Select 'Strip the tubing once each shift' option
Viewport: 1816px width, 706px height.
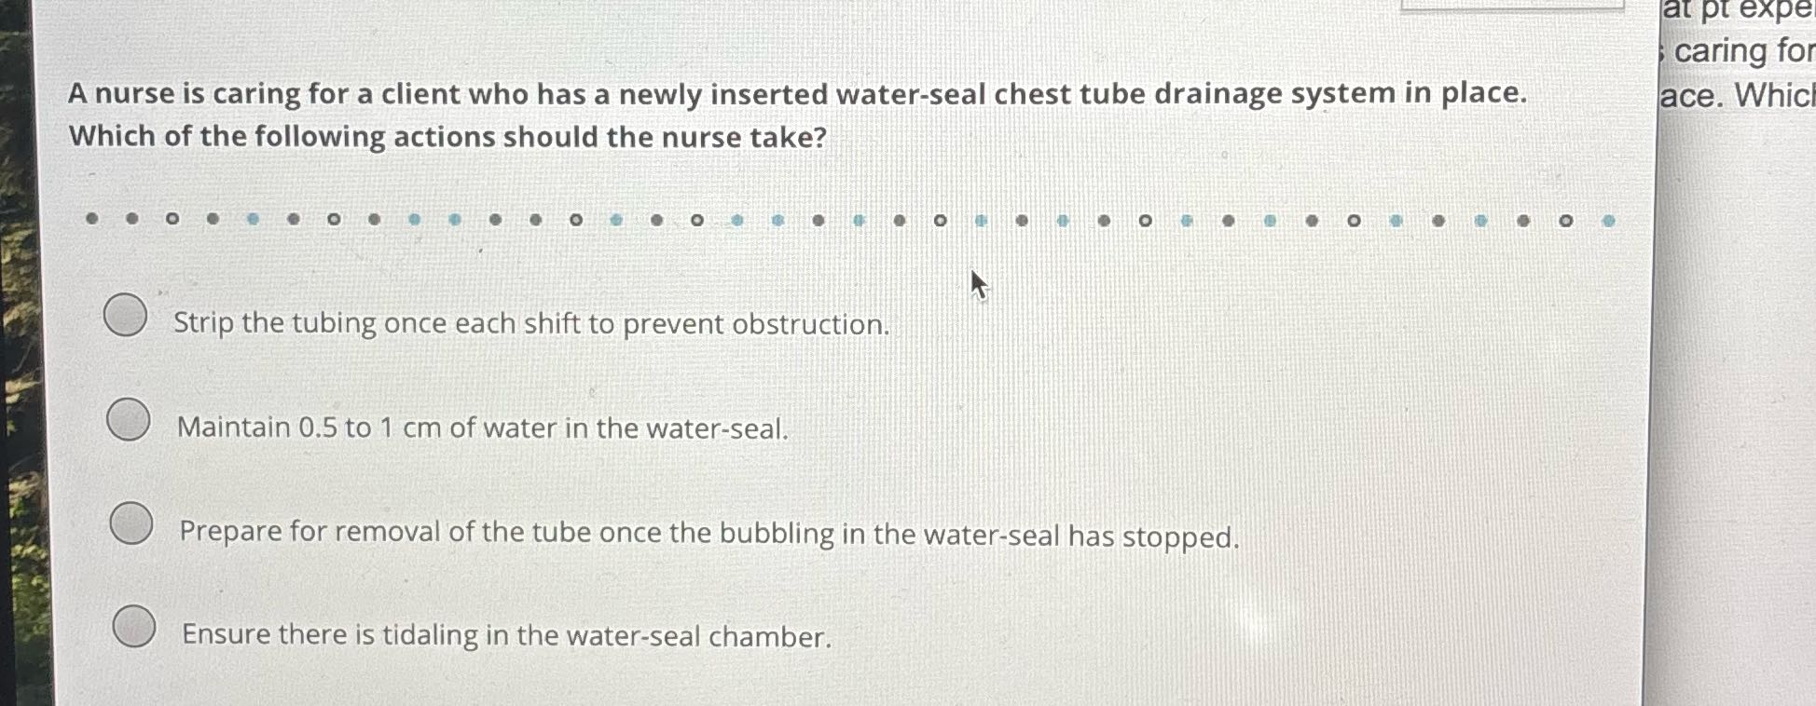(x=127, y=316)
